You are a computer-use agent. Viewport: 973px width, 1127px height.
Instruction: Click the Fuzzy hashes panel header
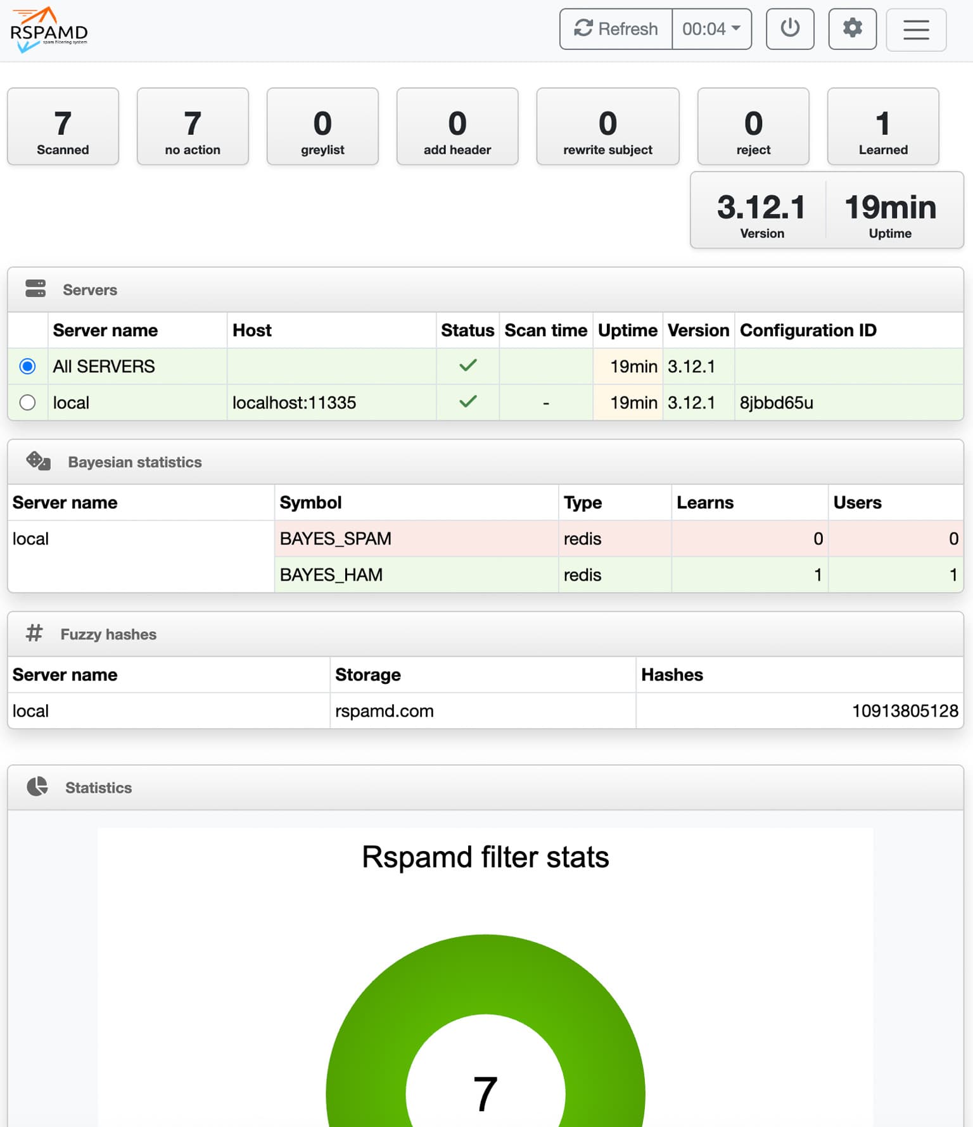pos(485,634)
